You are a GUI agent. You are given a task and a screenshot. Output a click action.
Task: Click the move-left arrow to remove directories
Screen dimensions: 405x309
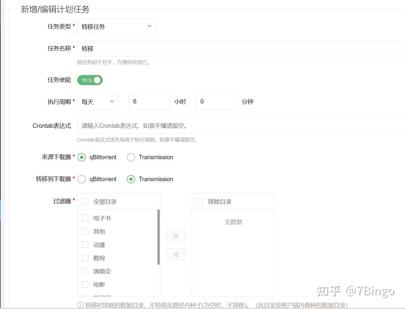click(176, 254)
